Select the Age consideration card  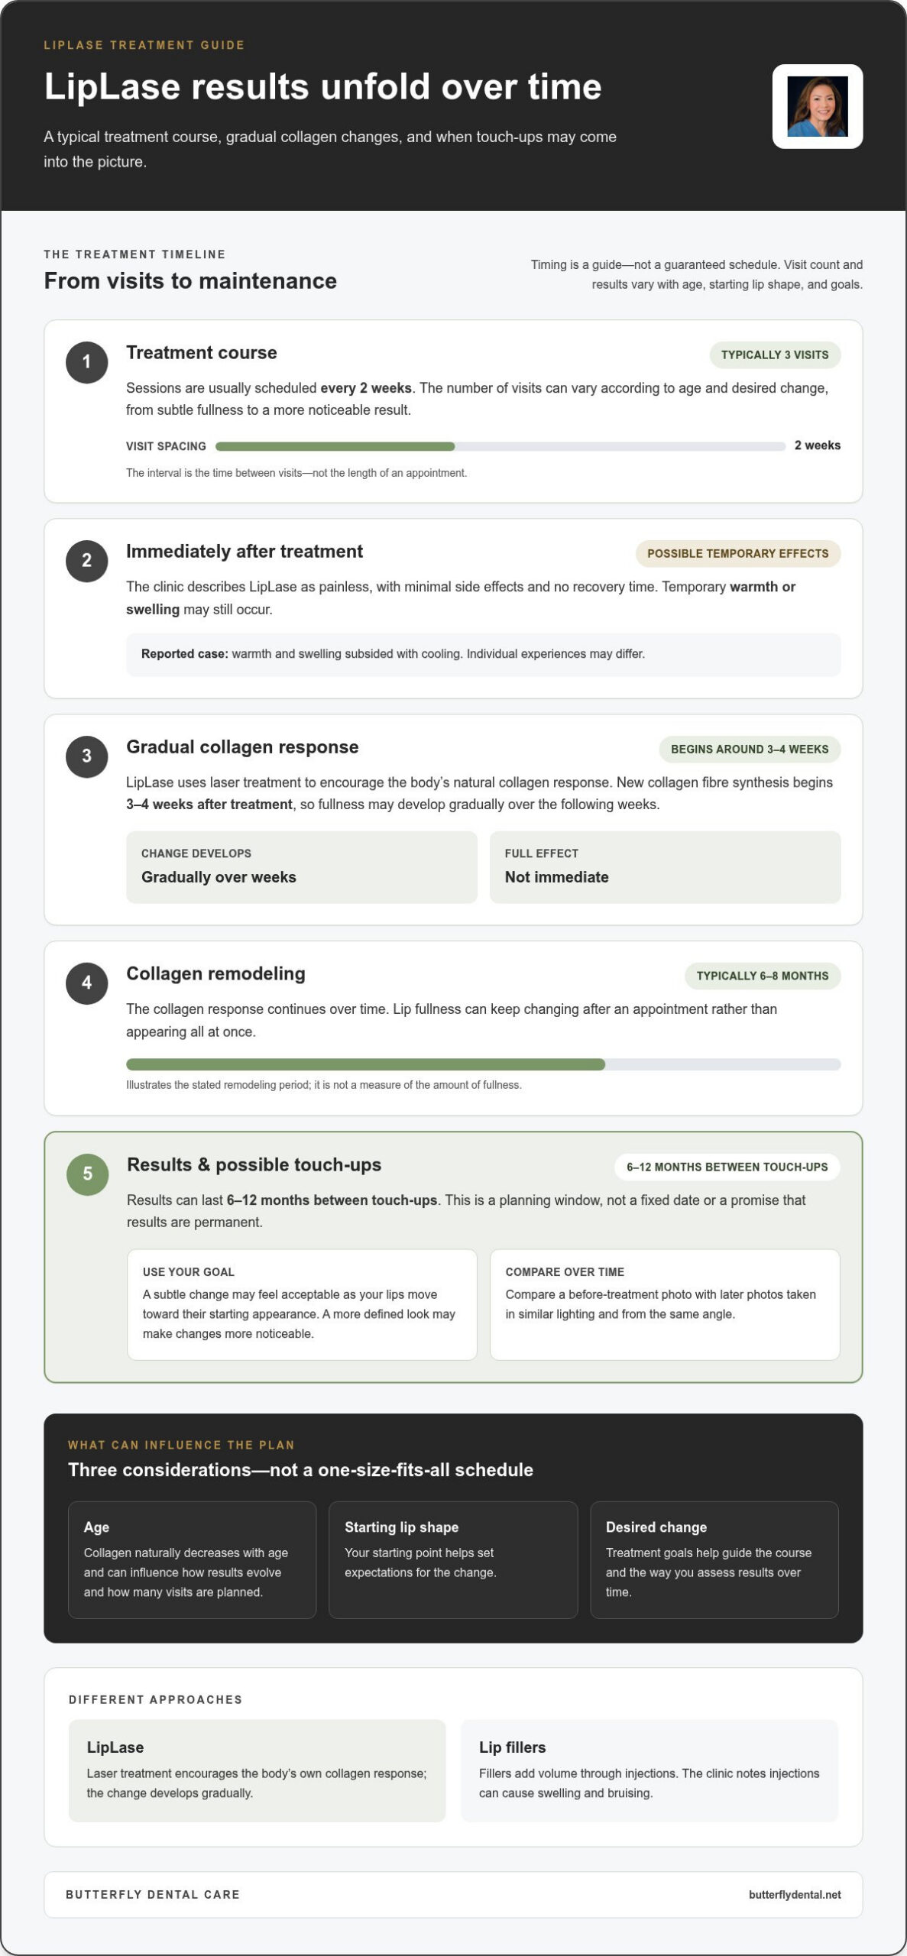click(192, 1560)
